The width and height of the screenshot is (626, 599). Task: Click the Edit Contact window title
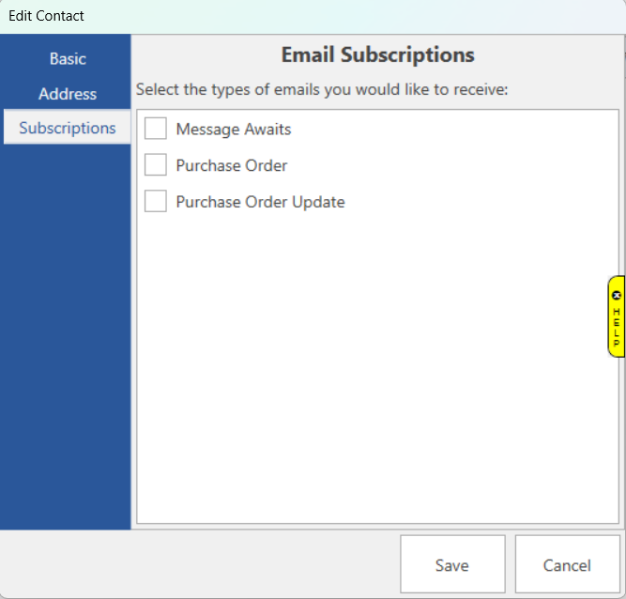pyautogui.click(x=47, y=16)
